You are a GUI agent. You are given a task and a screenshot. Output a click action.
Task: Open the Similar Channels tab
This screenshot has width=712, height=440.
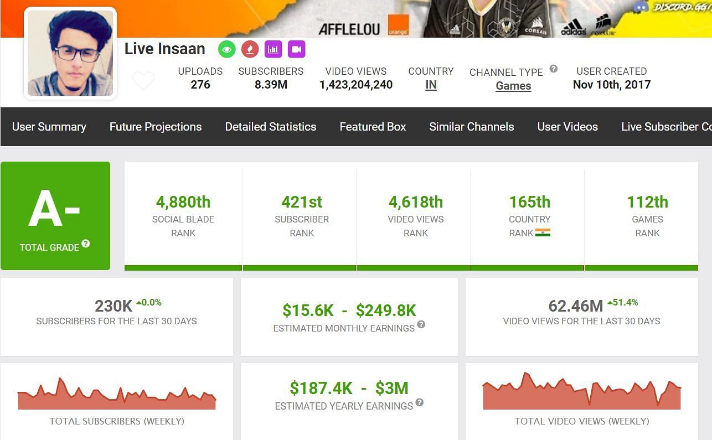point(472,127)
